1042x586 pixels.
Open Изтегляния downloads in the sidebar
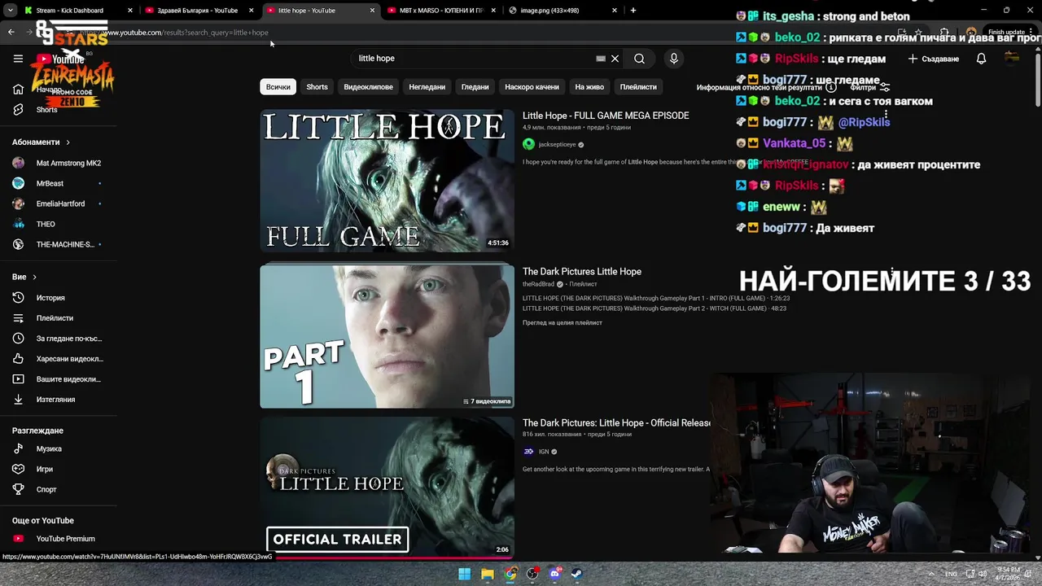tap(55, 400)
